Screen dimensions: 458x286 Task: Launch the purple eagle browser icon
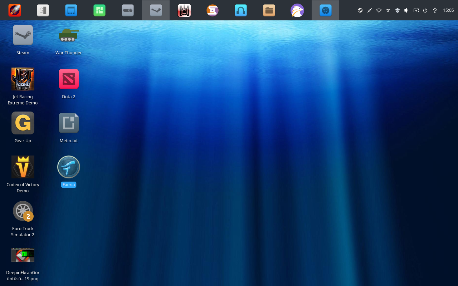point(297,10)
